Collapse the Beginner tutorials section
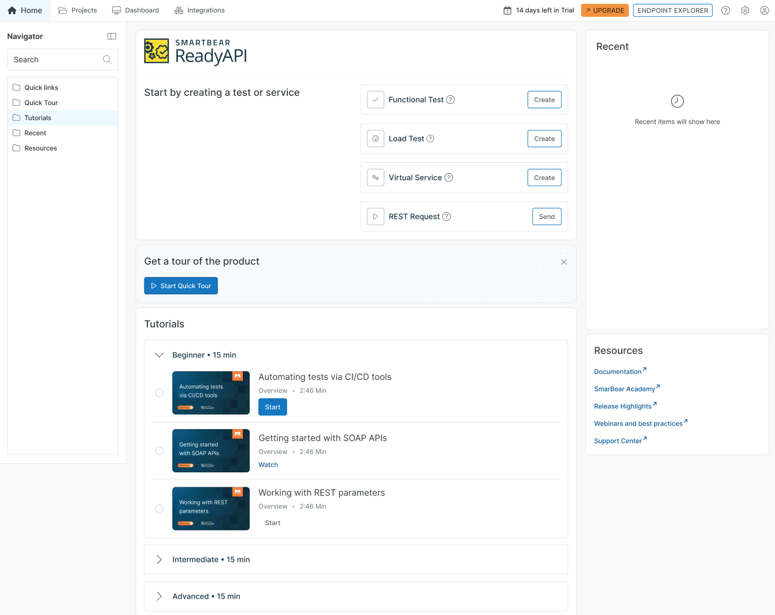This screenshot has height=615, width=775. tap(160, 355)
